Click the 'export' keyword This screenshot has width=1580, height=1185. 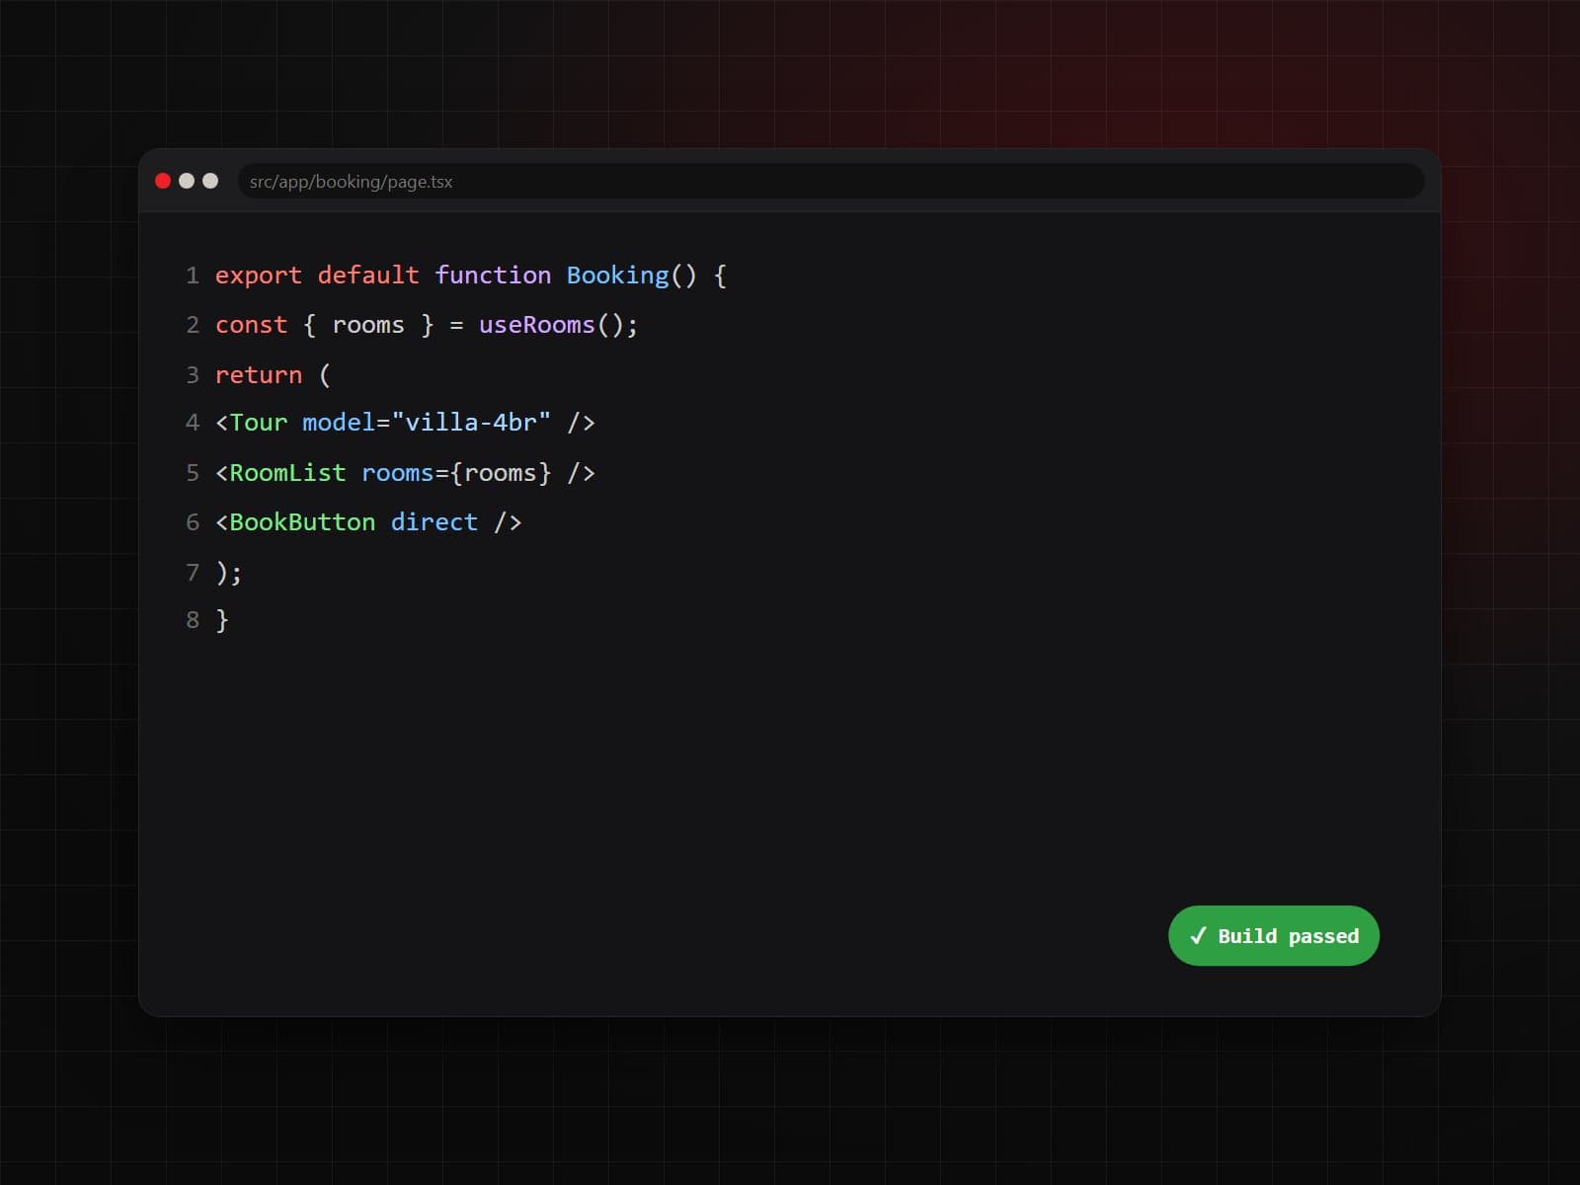pyautogui.click(x=259, y=276)
